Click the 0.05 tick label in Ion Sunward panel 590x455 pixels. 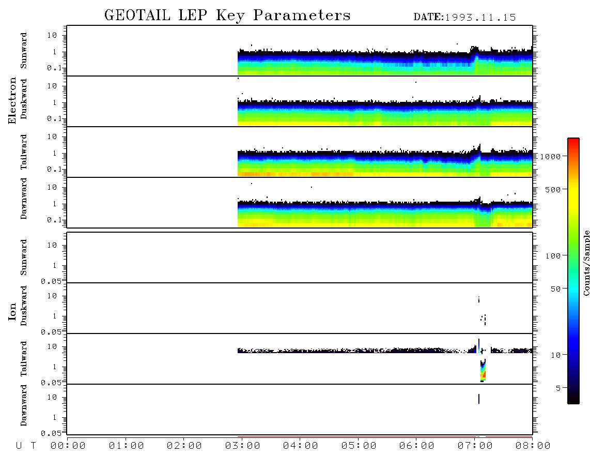51,281
